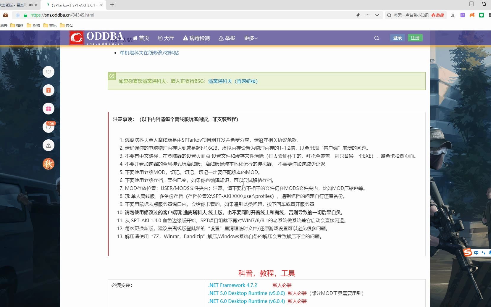Open the 办公 bookmarks folder

(x=67, y=25)
